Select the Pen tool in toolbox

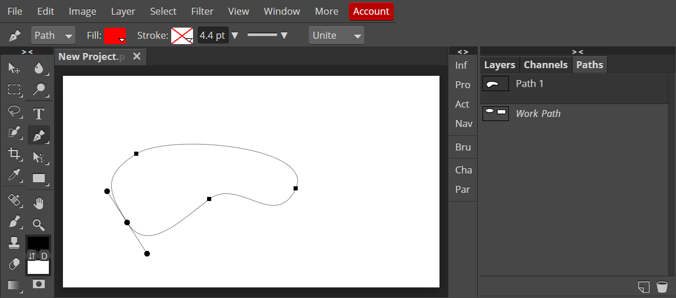[39, 135]
